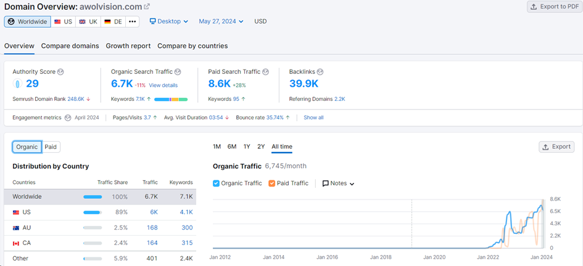Click Export to PDF button

553,7
